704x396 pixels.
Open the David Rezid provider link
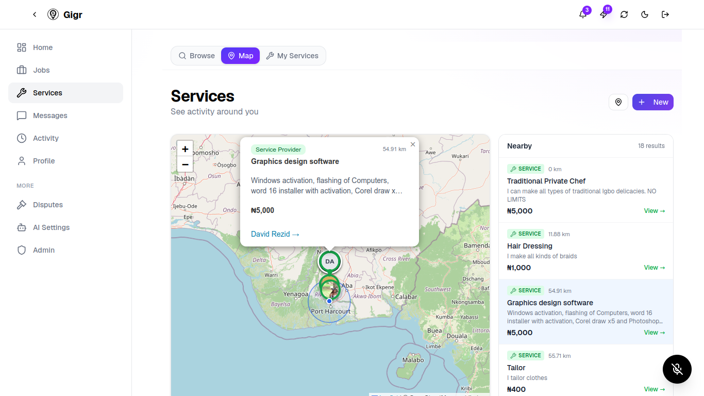coord(275,234)
